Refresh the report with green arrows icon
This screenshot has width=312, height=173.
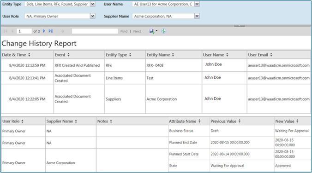pos(163,31)
